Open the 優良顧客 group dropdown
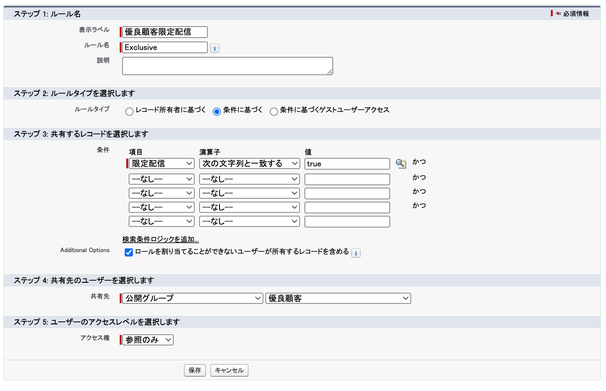The image size is (606, 391). (338, 298)
